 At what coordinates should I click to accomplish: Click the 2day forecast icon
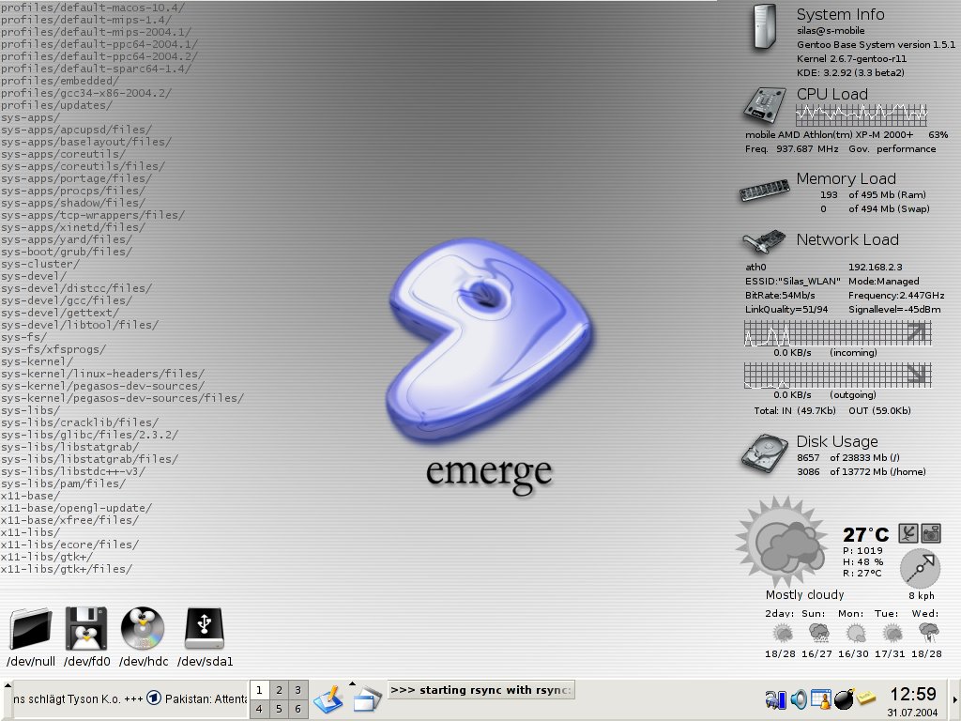782,633
